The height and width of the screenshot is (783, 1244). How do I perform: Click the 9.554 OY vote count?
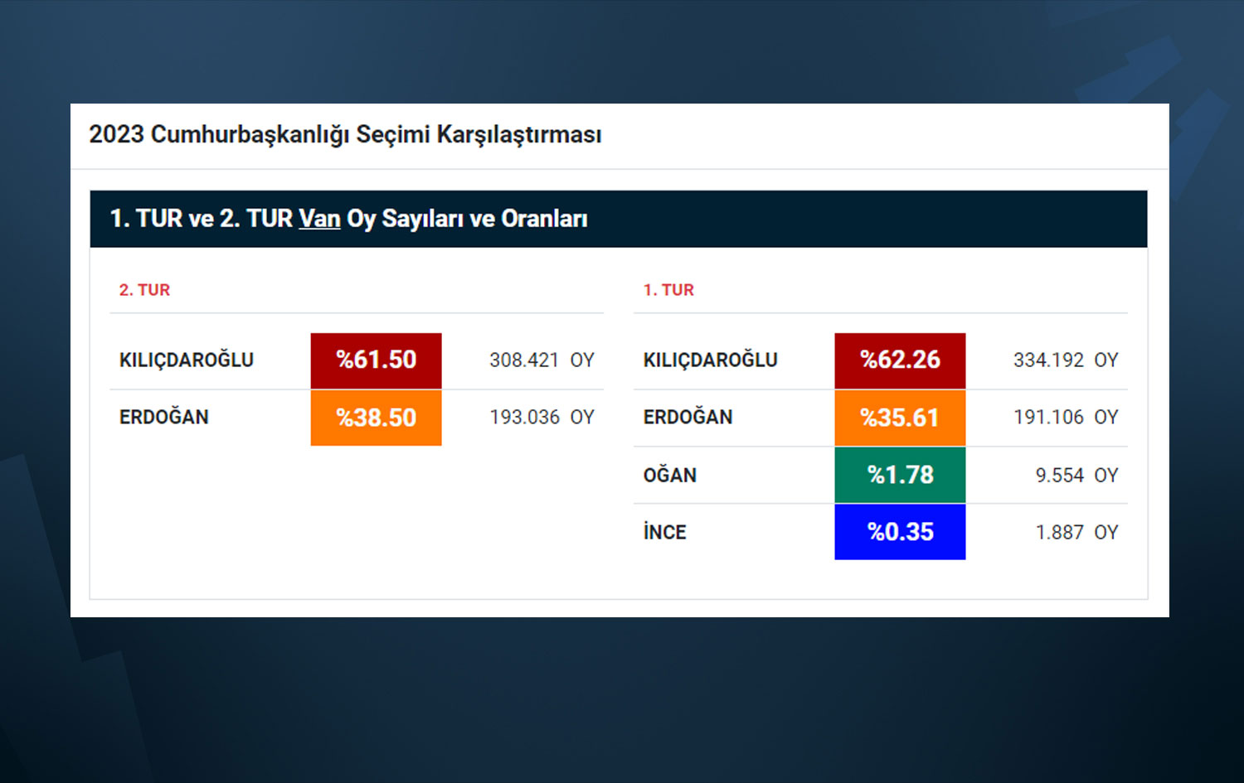pos(1076,476)
